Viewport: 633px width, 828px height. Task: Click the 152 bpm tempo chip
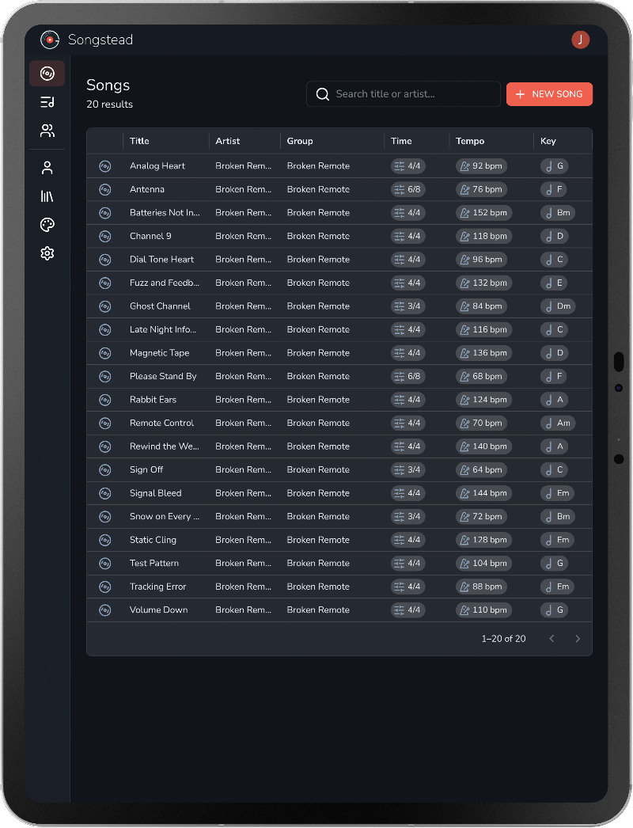click(483, 213)
